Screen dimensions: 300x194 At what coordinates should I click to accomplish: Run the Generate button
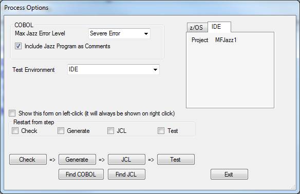[77, 160]
